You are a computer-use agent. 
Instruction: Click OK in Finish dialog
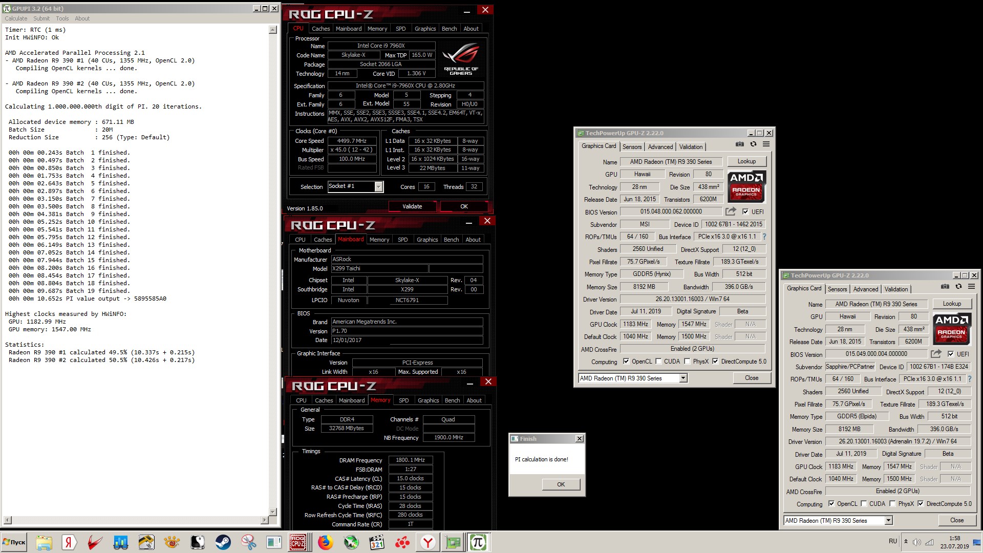tap(561, 484)
